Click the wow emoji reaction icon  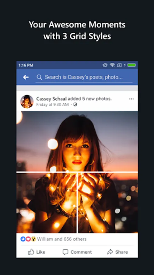tap(33, 239)
